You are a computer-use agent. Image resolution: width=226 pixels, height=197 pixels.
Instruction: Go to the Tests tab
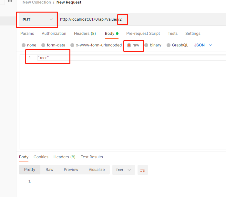click(172, 34)
